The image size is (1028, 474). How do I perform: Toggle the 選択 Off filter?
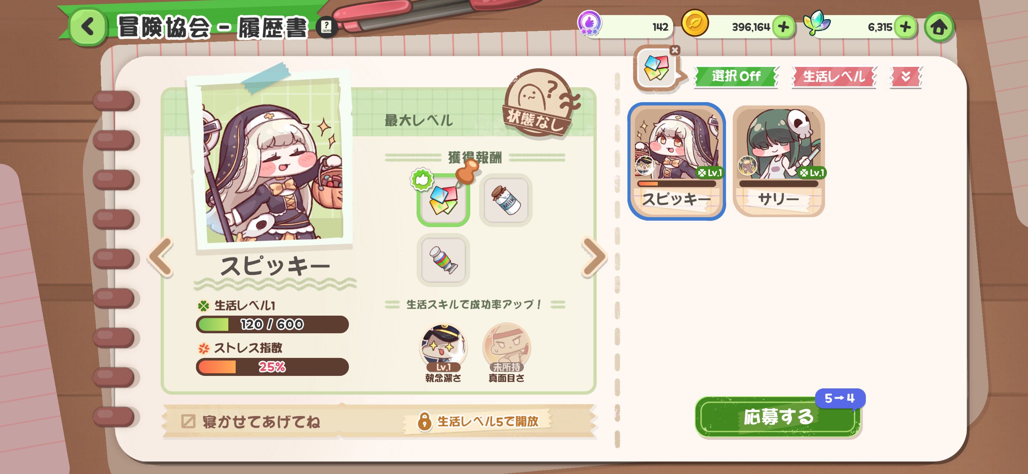(x=736, y=76)
